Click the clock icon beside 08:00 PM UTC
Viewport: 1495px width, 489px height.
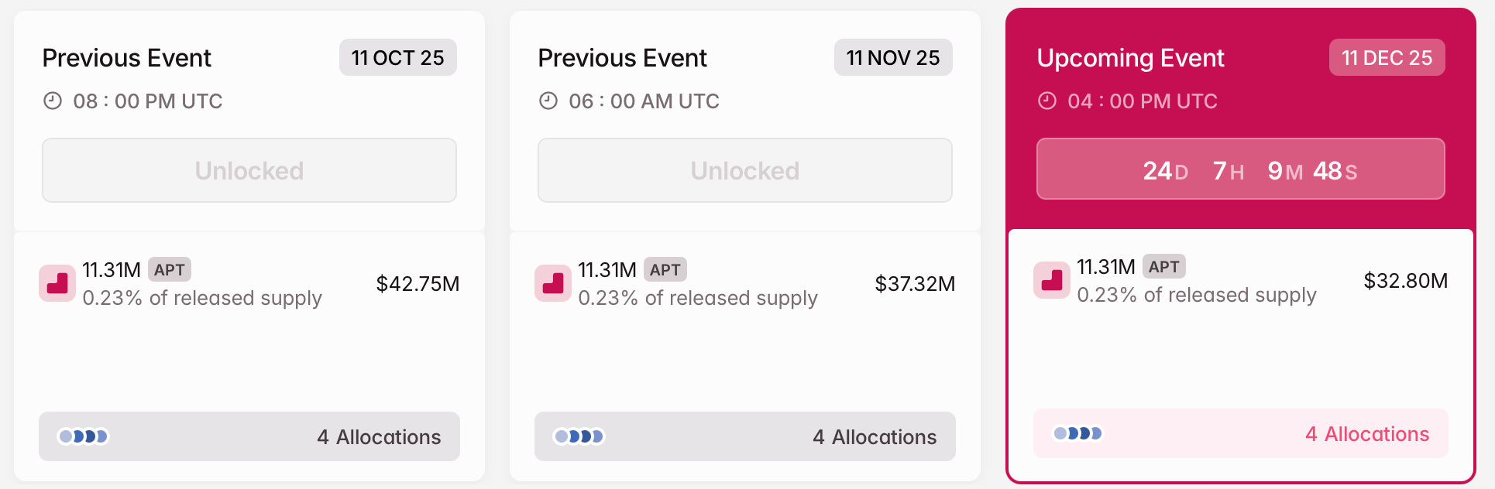51,101
